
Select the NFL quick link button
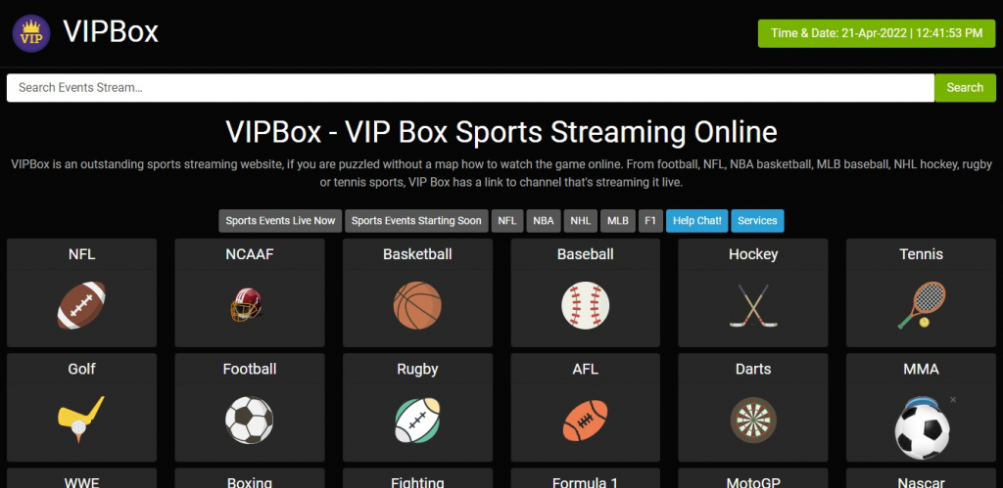(x=507, y=221)
